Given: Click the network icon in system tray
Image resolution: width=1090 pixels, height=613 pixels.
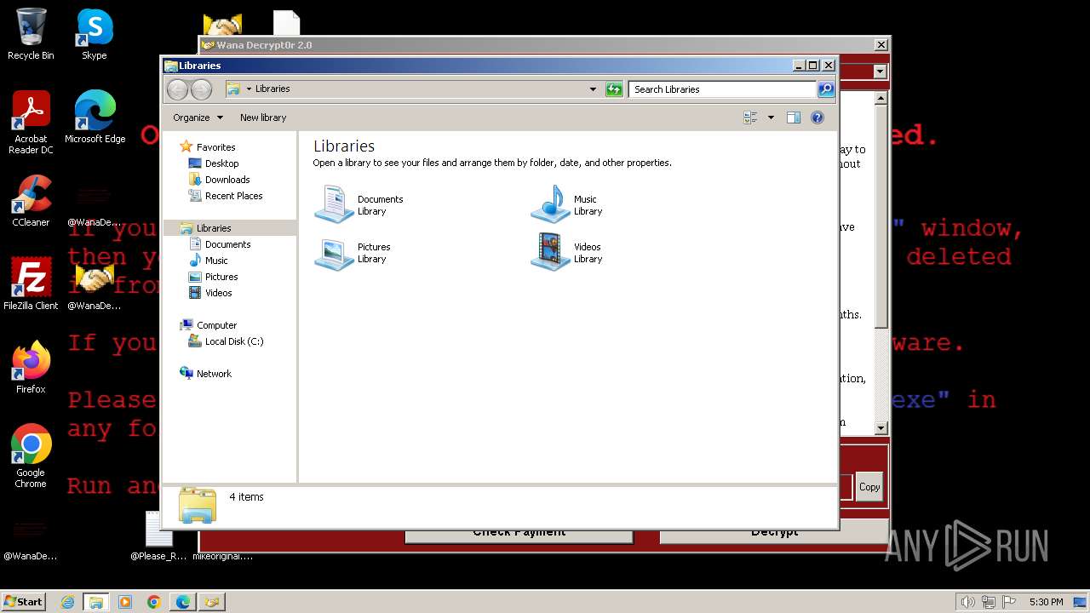Looking at the screenshot, I should (x=989, y=602).
